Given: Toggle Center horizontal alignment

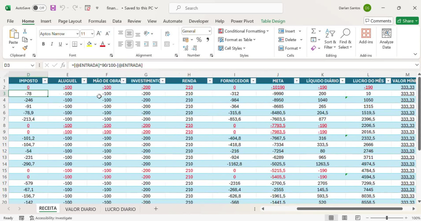Looking at the screenshot, I should [x=129, y=44].
